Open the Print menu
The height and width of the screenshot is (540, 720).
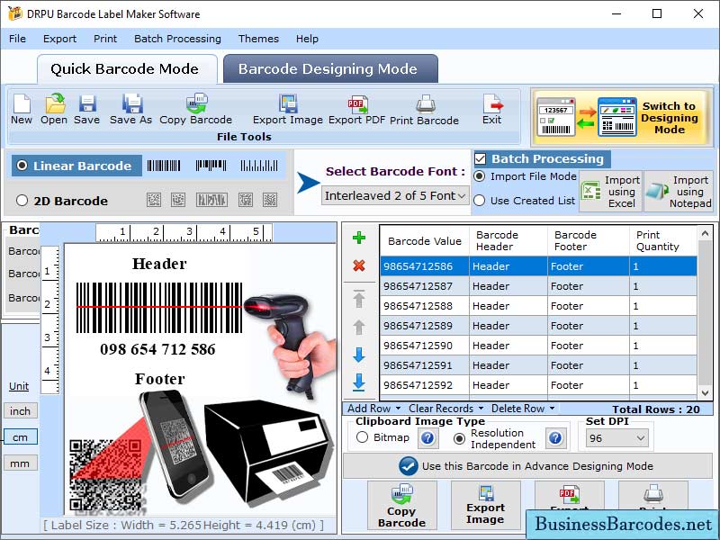(105, 39)
